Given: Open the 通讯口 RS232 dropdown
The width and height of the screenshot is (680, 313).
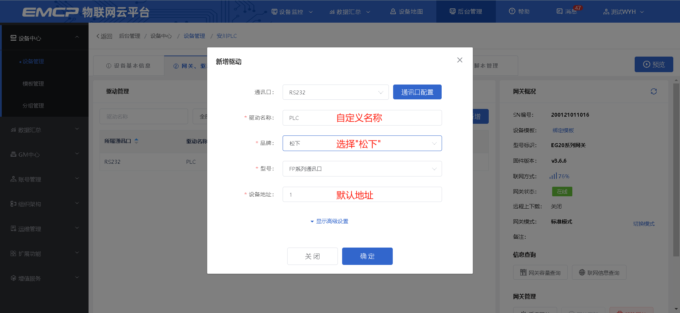Looking at the screenshot, I should 335,92.
